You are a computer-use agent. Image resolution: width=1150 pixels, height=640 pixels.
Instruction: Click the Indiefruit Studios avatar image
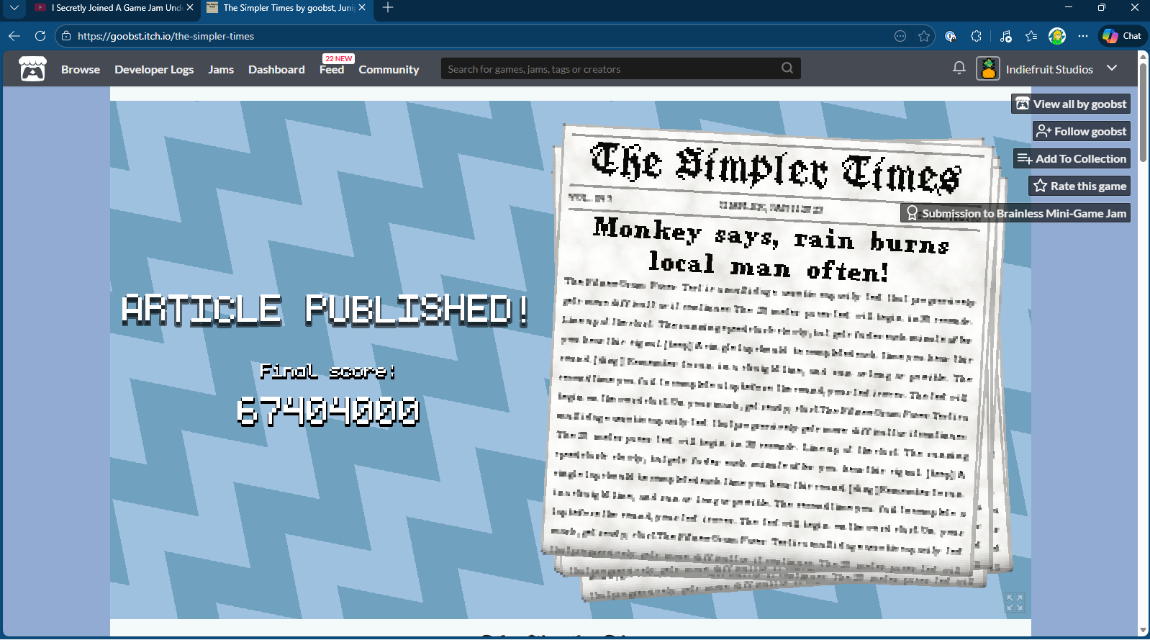tap(988, 68)
